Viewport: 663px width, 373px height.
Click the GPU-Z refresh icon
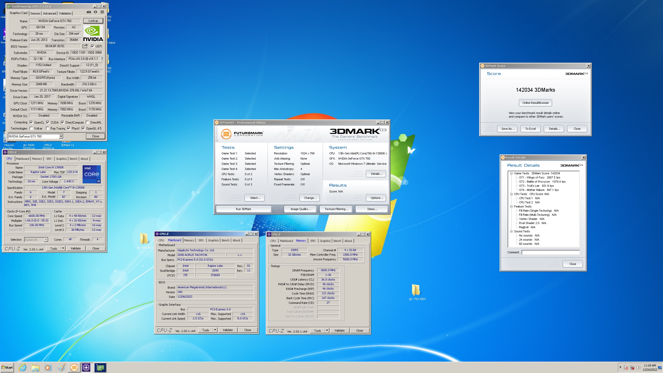tap(95, 12)
